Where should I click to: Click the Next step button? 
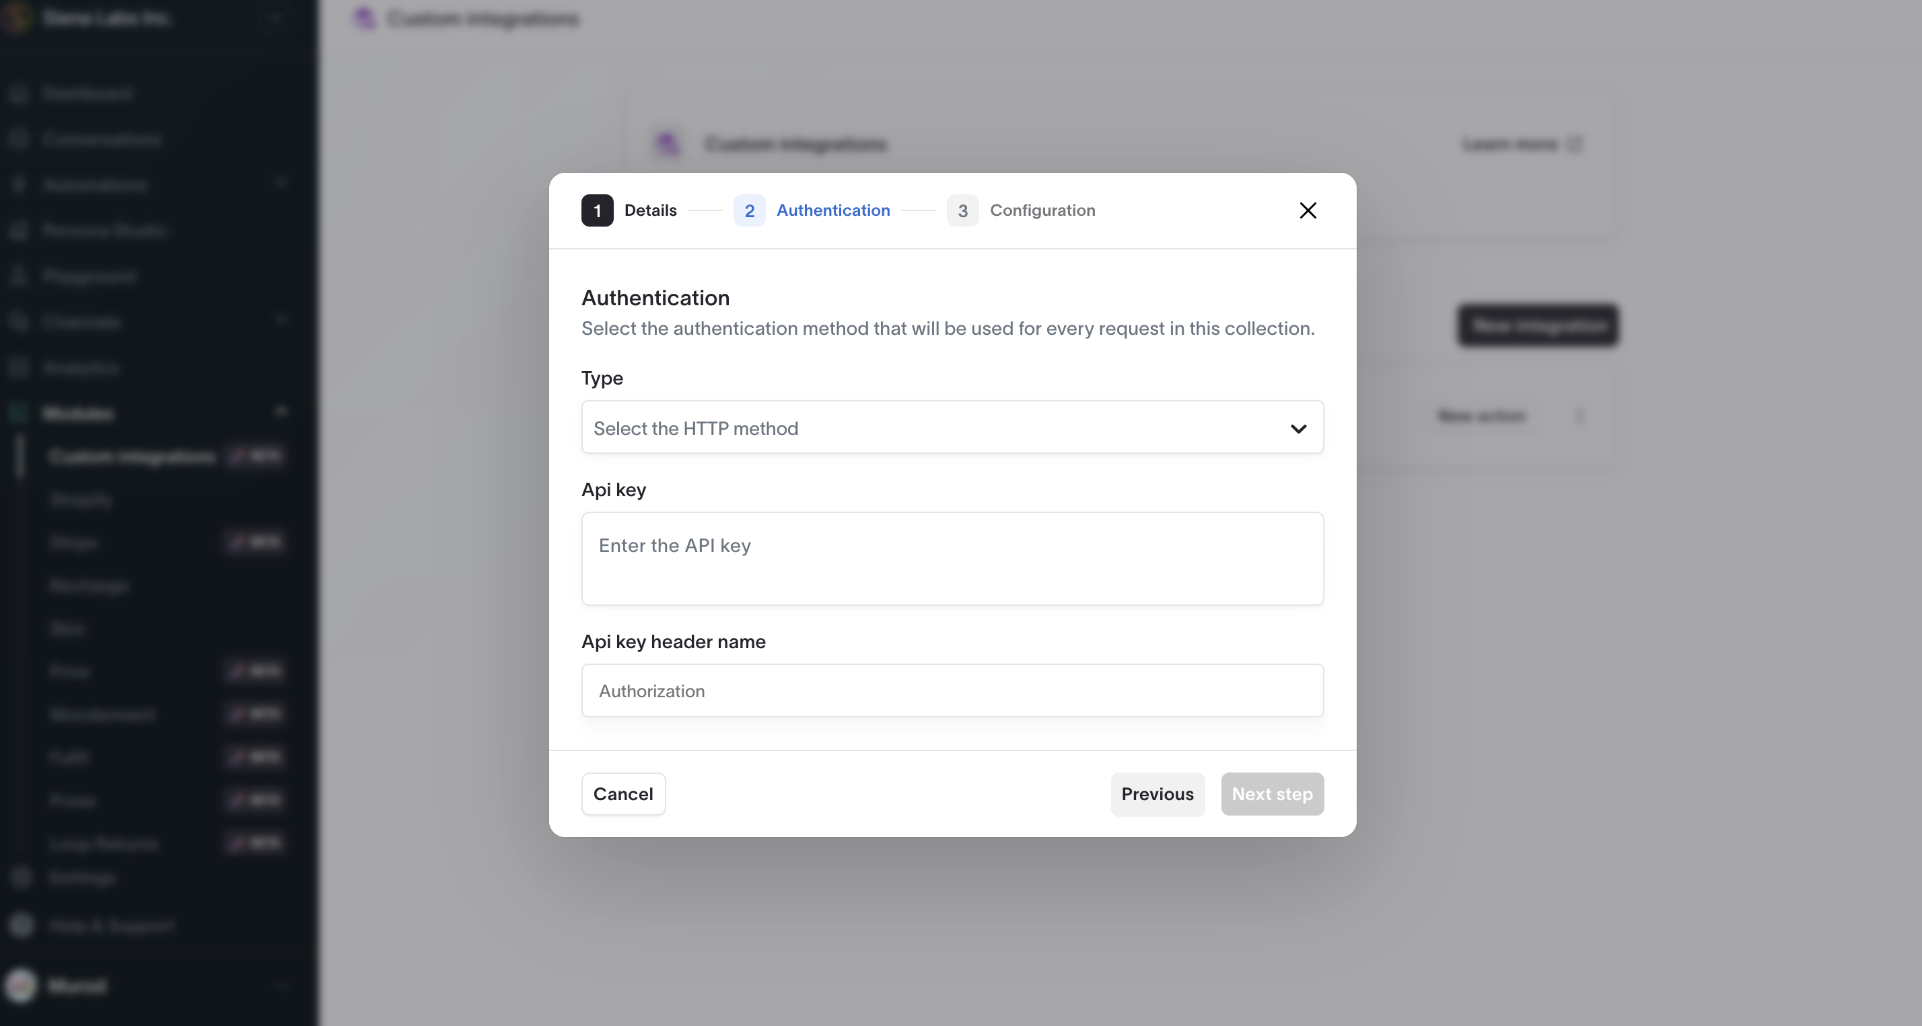(x=1272, y=794)
